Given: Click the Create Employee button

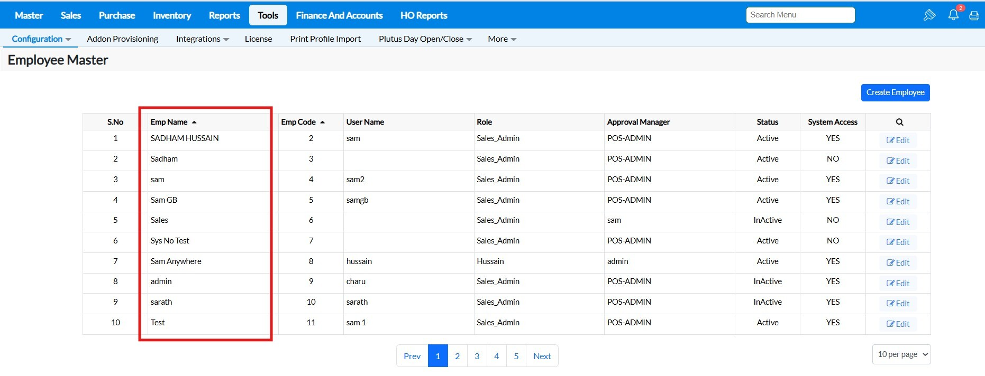Looking at the screenshot, I should tap(895, 92).
